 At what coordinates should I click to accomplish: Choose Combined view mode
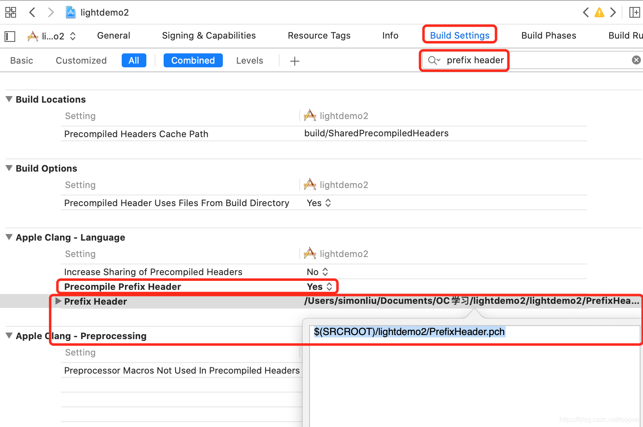(x=193, y=60)
